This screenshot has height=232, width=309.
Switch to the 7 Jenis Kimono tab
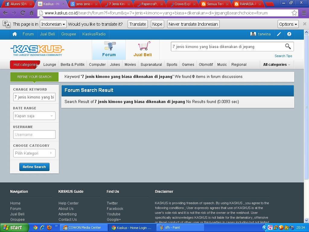tap(117, 4)
